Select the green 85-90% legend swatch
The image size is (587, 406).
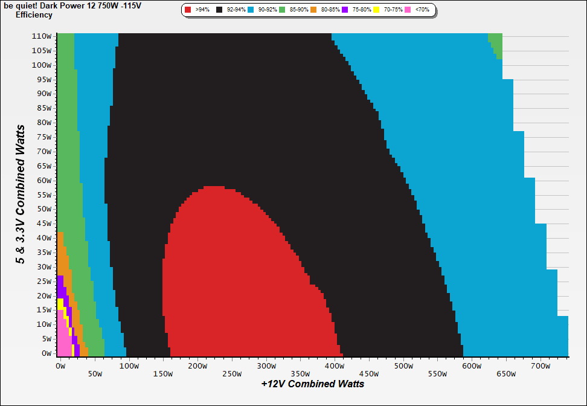[x=283, y=10]
